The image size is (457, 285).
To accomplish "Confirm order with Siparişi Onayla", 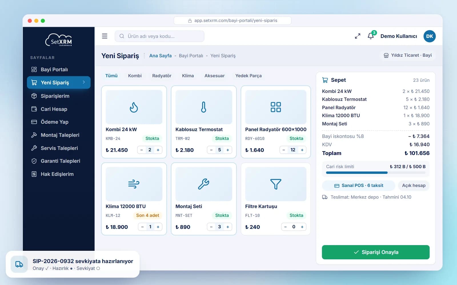I will tap(376, 252).
